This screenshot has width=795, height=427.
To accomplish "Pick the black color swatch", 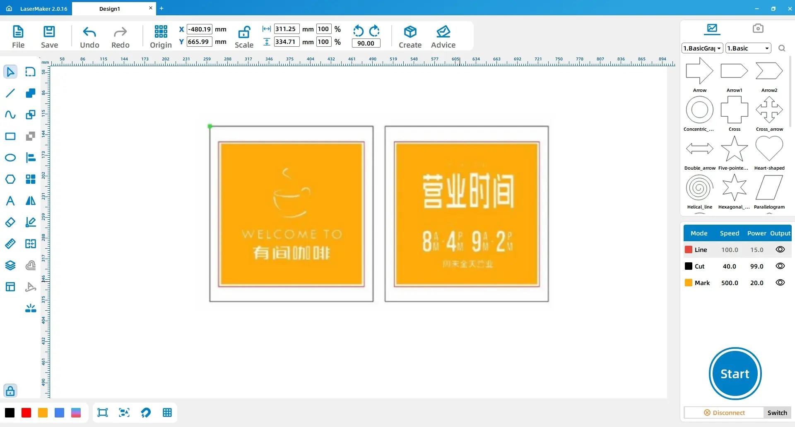I will point(10,413).
